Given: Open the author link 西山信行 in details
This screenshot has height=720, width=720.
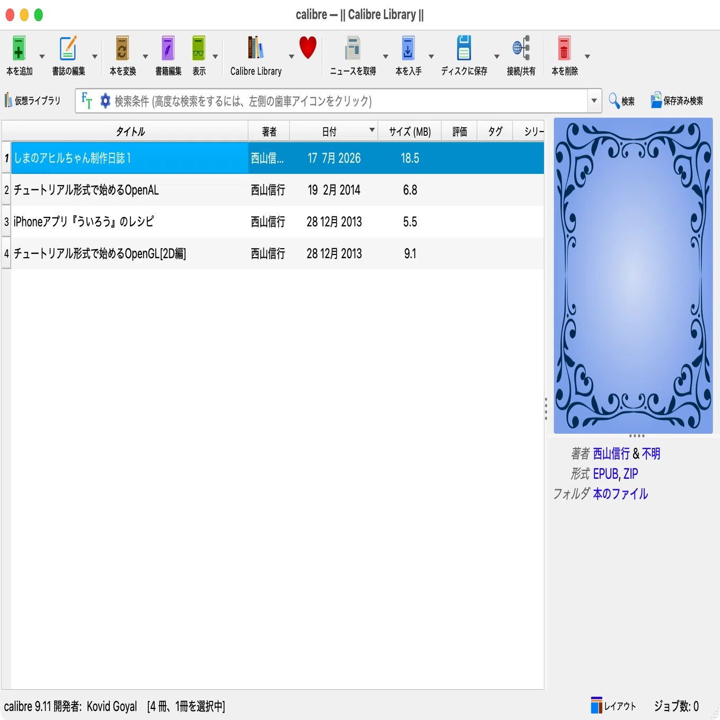Looking at the screenshot, I should coord(611,454).
